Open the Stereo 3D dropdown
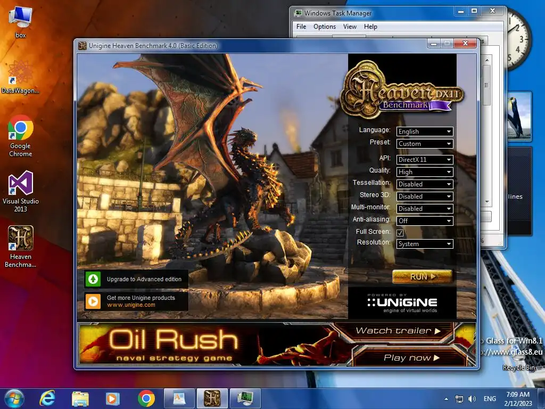Screen dimensions: 545x409 425,196
